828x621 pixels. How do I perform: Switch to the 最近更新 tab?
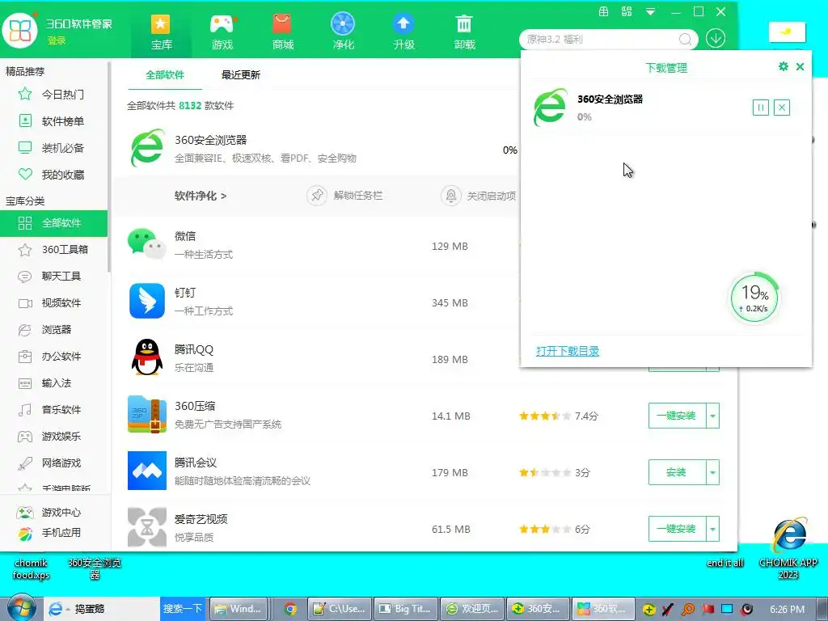241,75
